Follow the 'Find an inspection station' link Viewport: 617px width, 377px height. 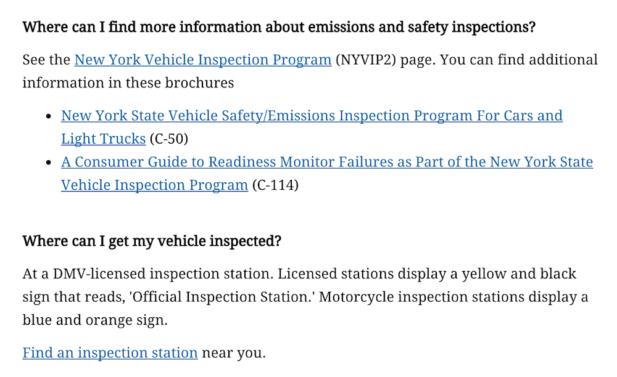(x=110, y=352)
